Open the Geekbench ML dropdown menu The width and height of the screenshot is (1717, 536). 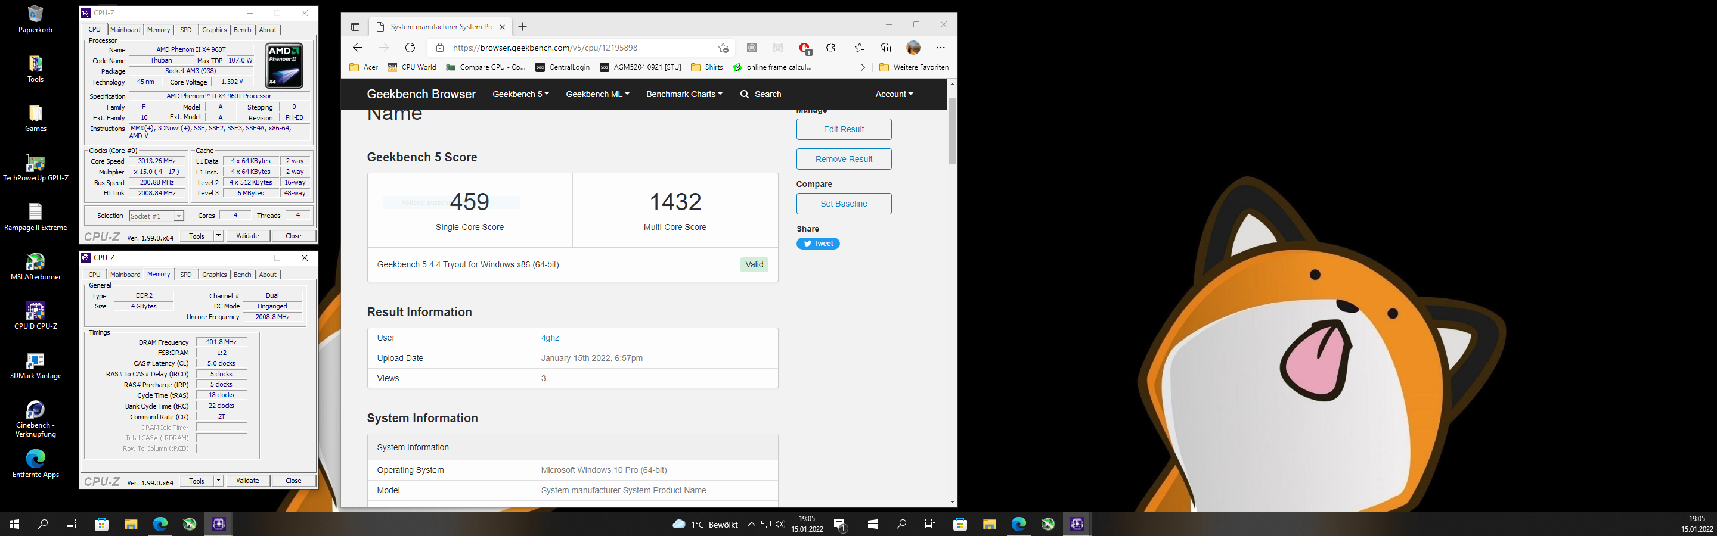[x=597, y=94]
